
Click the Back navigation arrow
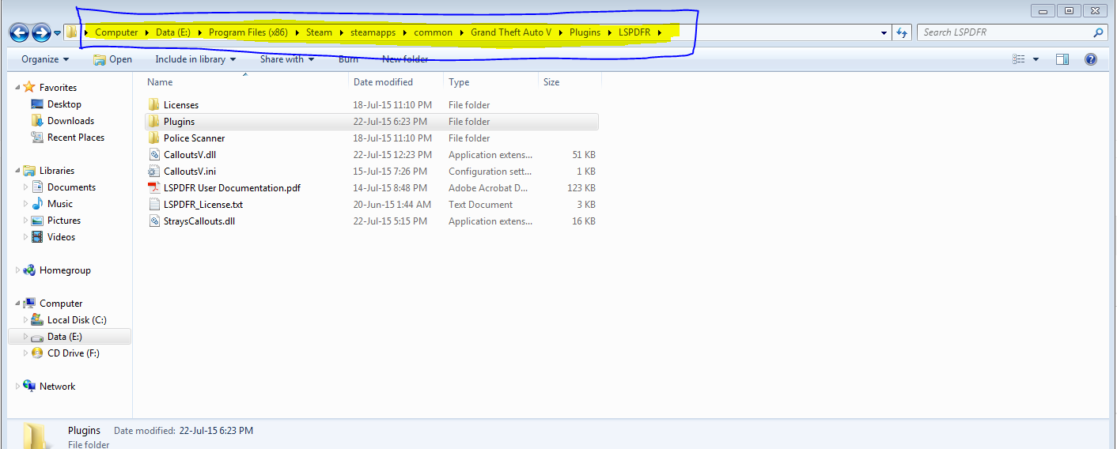tap(19, 32)
